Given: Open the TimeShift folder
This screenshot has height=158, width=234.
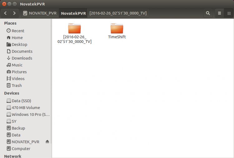Looking at the screenshot, I should [x=117, y=29].
